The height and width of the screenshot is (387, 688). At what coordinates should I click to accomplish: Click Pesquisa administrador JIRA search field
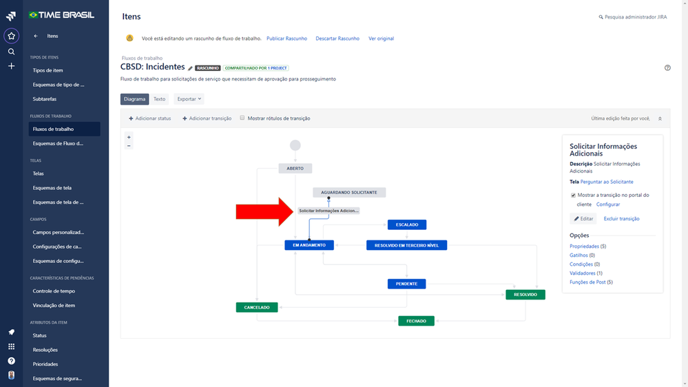[x=633, y=17]
